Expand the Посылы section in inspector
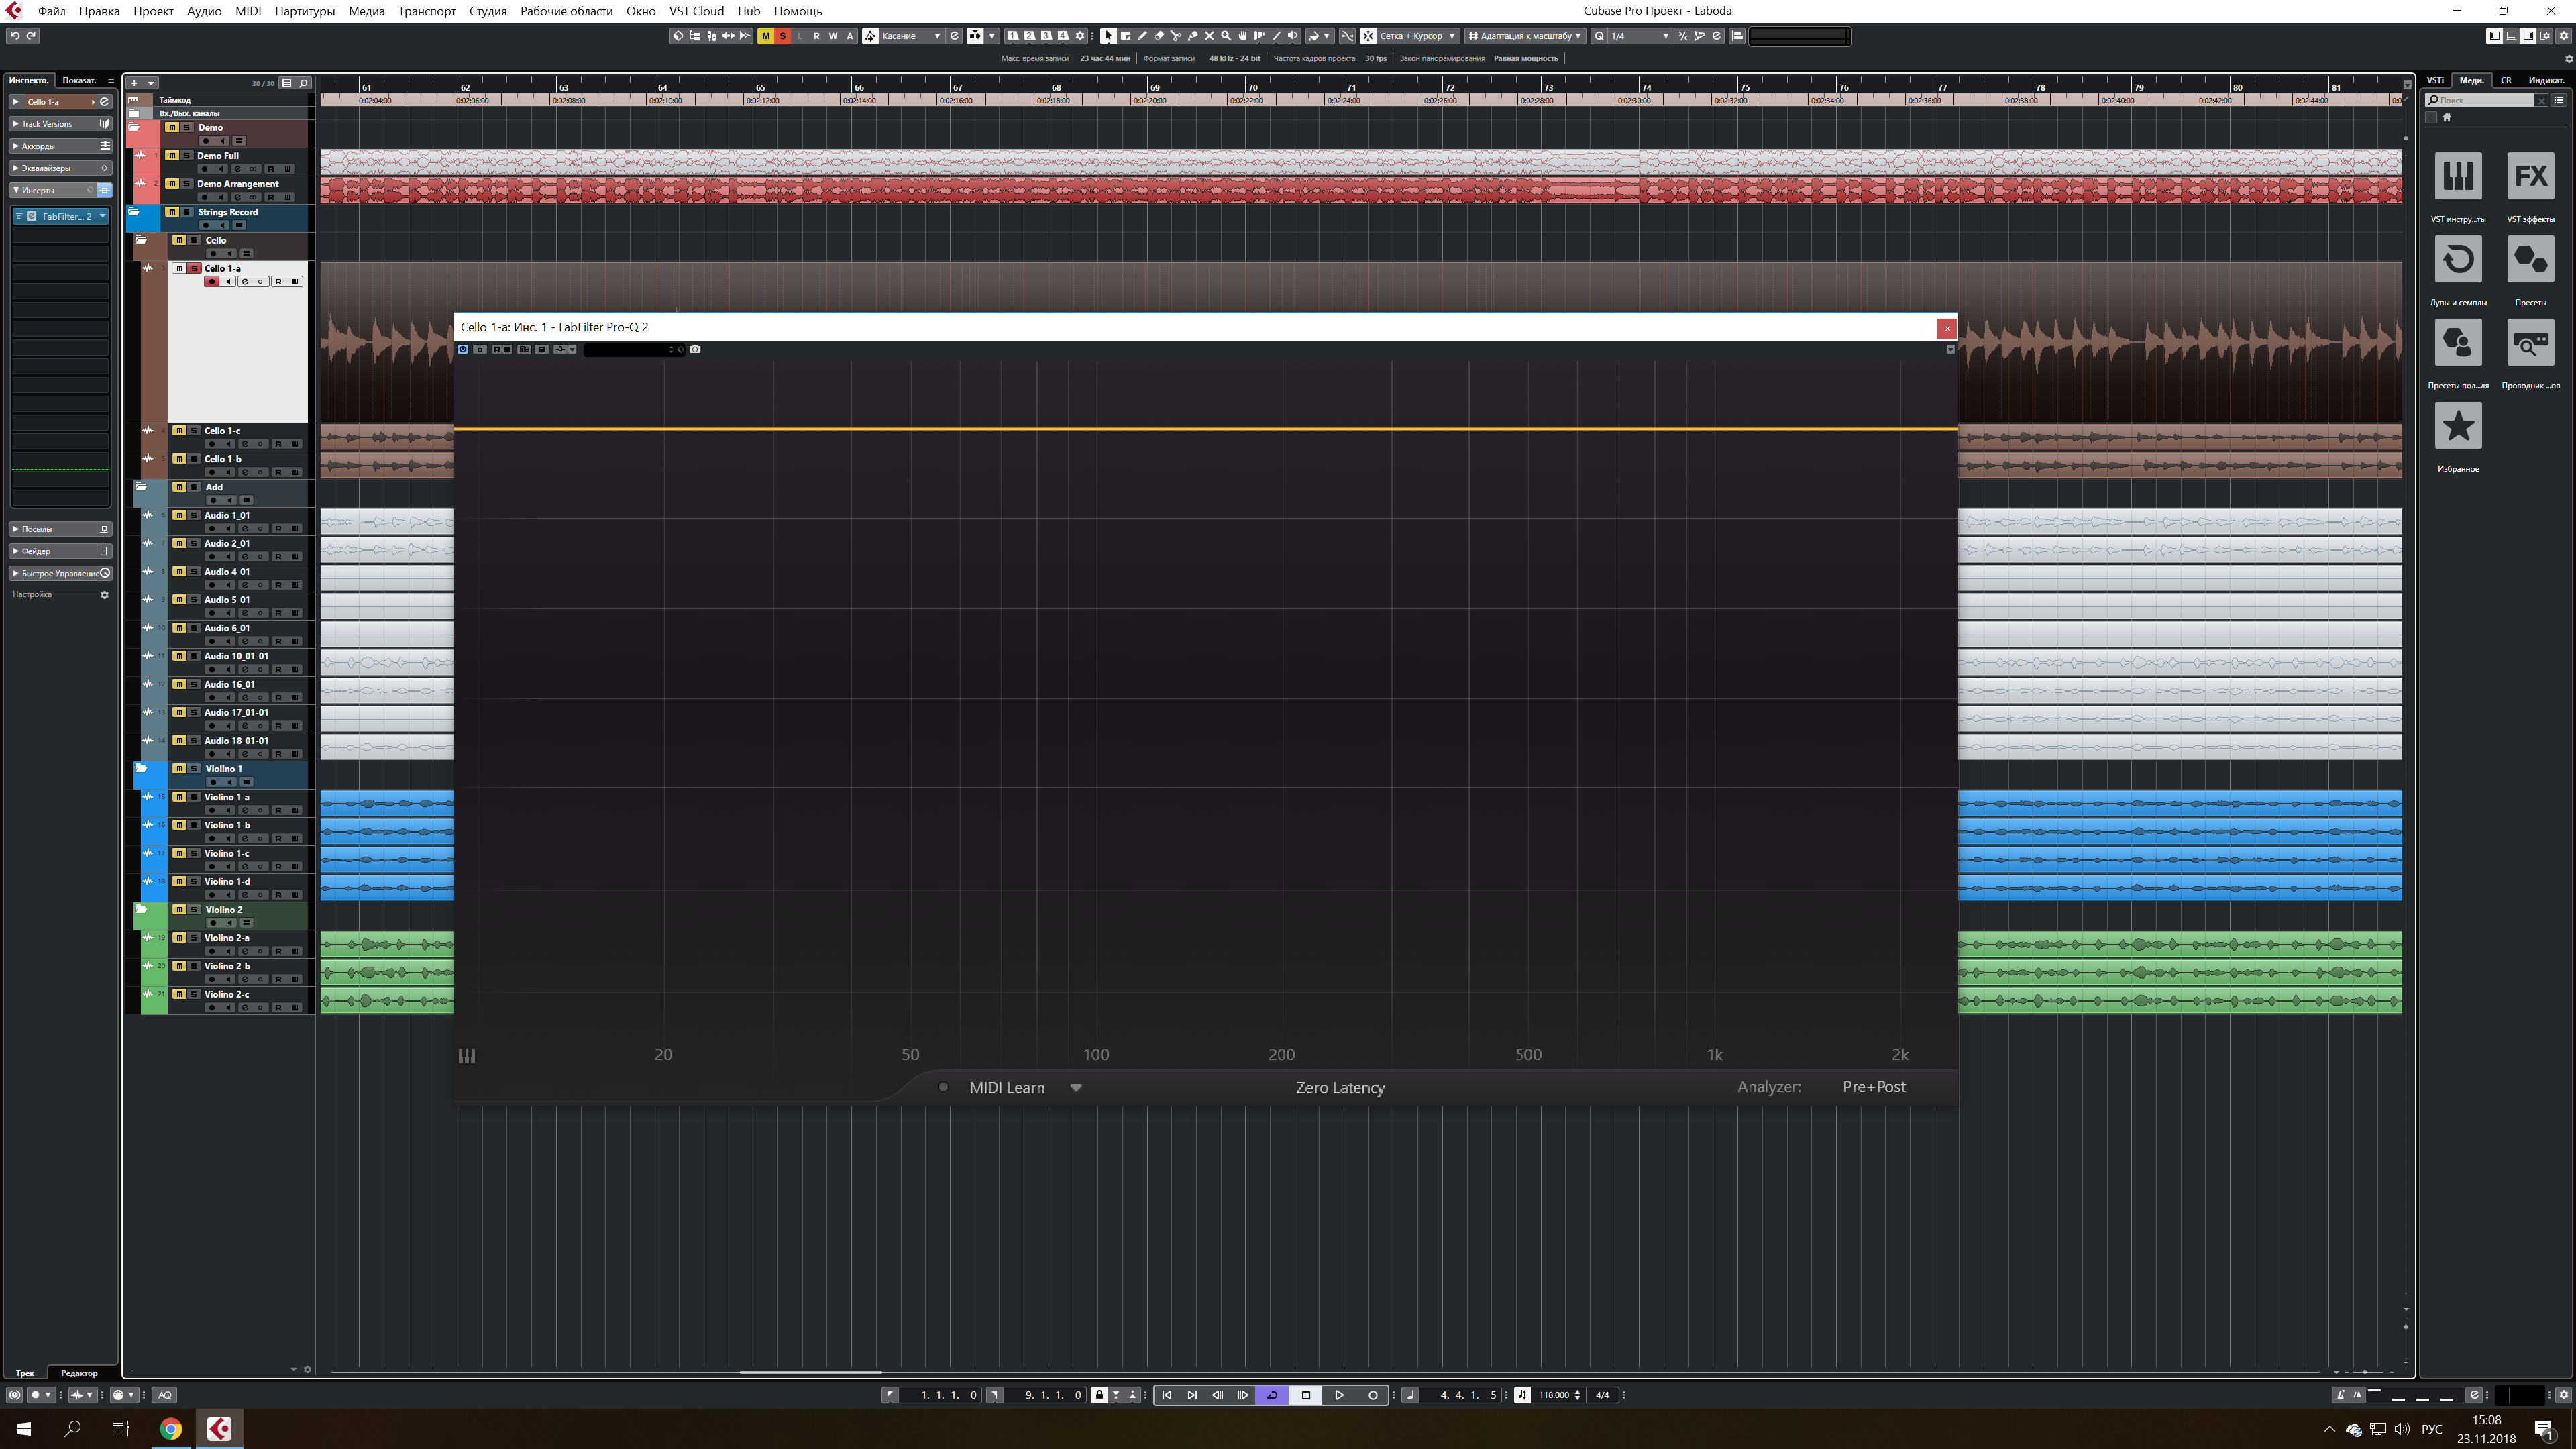 pyautogui.click(x=37, y=529)
